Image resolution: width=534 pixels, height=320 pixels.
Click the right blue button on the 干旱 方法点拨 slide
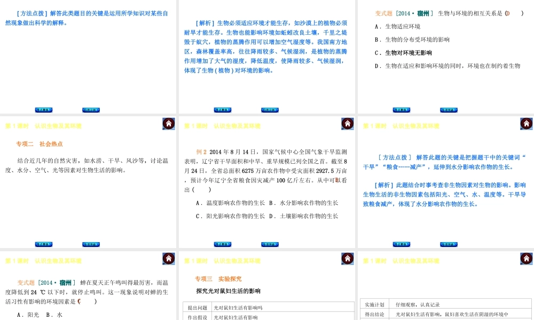449,244
